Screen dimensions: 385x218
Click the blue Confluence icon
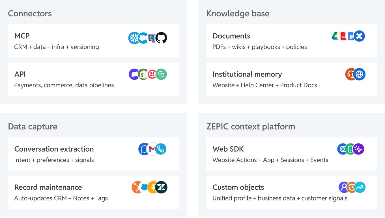tap(359, 36)
